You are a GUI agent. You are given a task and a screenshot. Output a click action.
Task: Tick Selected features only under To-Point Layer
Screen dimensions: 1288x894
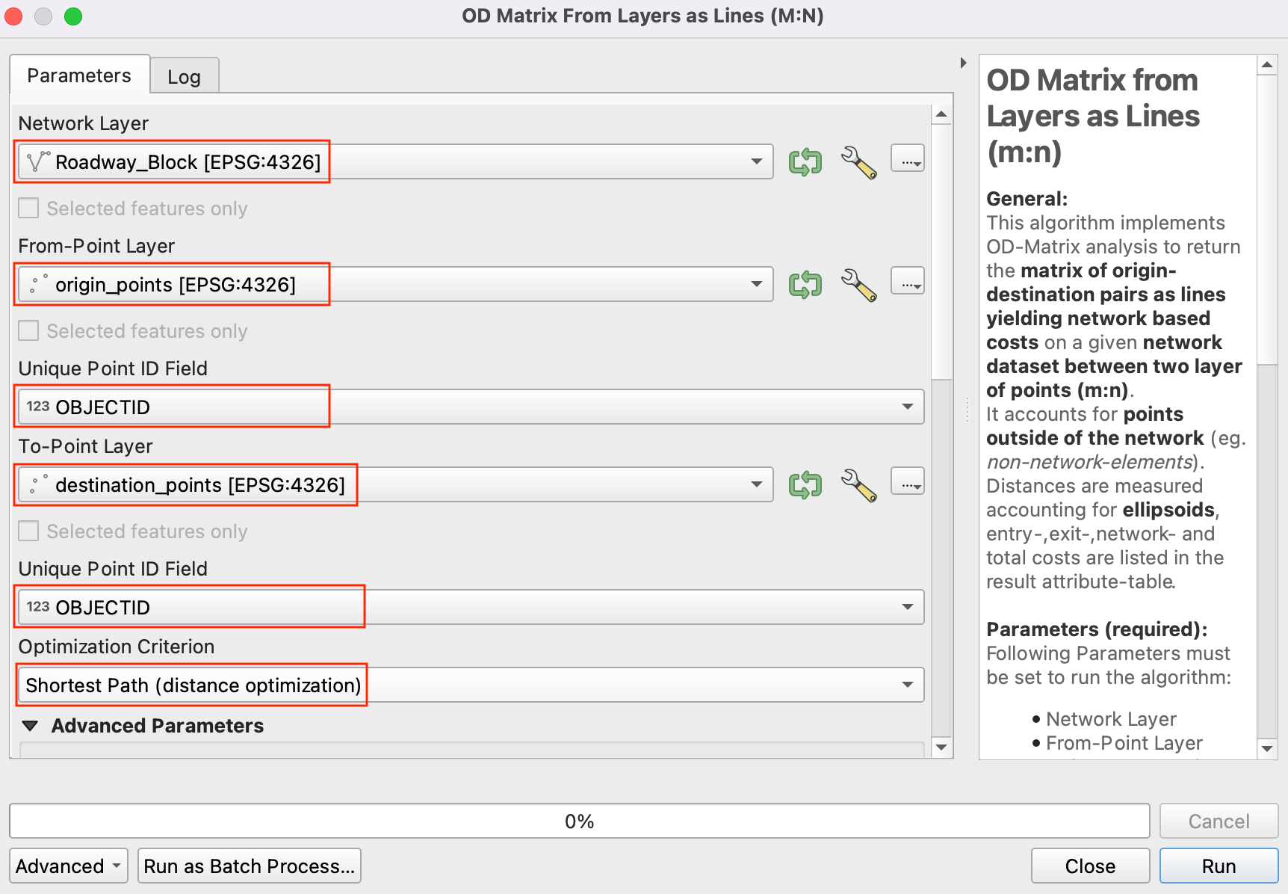tap(28, 531)
